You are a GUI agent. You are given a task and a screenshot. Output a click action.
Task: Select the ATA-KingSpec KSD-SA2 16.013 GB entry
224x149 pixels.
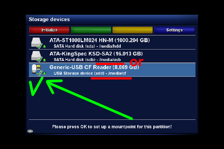tap(112, 56)
